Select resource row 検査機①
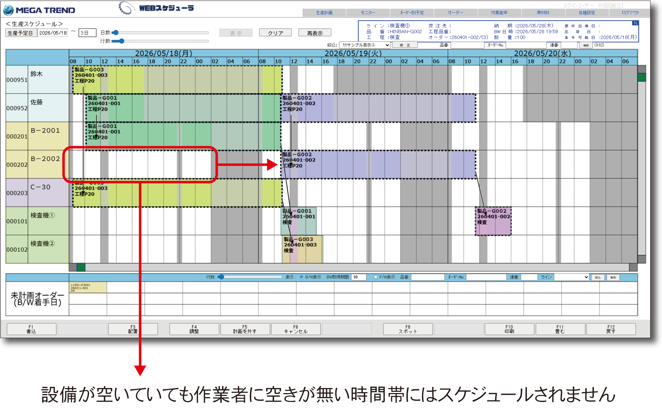 tap(37, 221)
